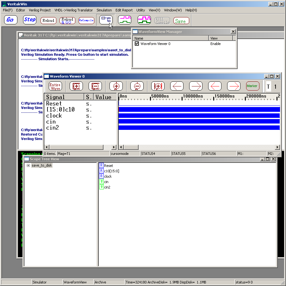The image size is (286, 286).
Task: Open waveform viewer with magenta-green icon
Action: [x=125, y=20]
